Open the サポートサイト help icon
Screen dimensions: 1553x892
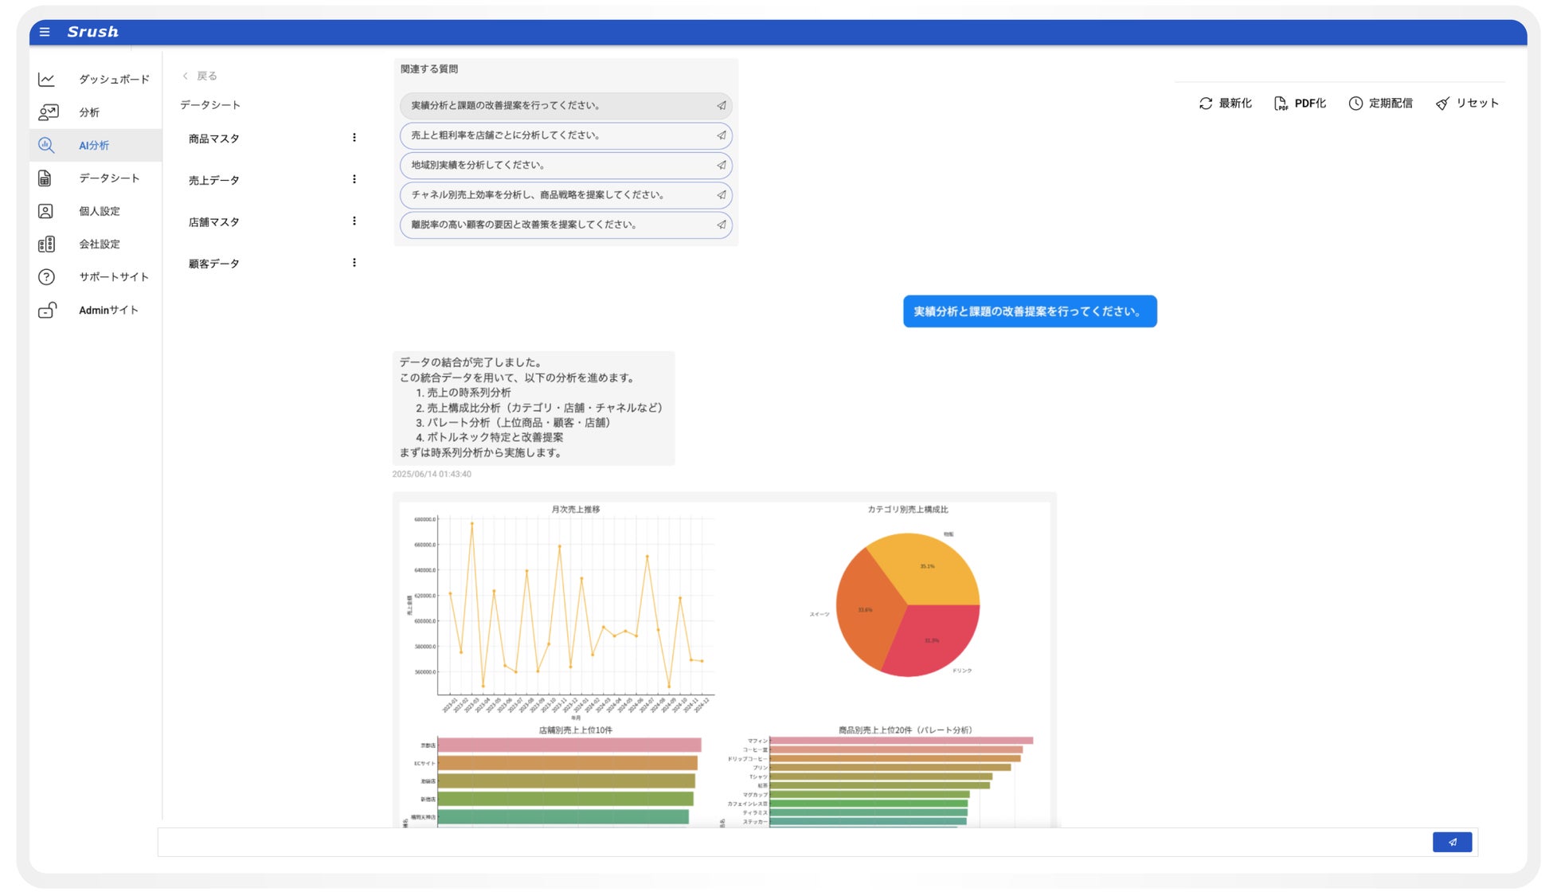[46, 277]
